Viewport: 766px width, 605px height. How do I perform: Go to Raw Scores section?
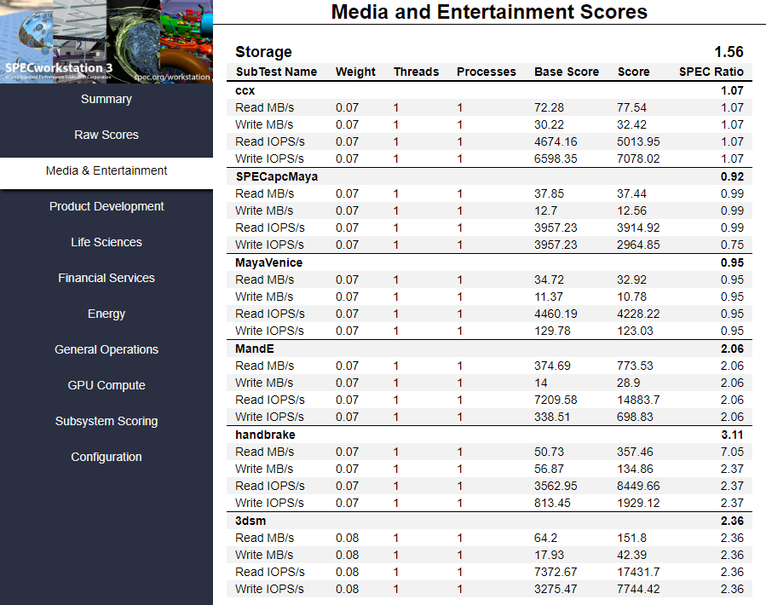pos(107,135)
